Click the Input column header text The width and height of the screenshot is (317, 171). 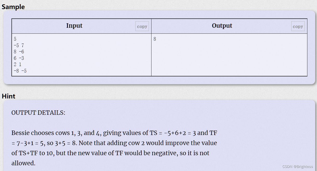(x=74, y=26)
